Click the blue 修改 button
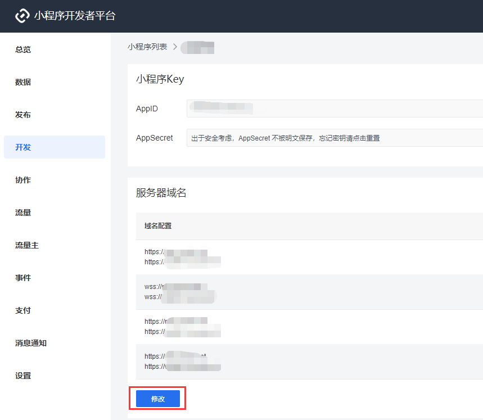The height and width of the screenshot is (420, 483). [157, 399]
